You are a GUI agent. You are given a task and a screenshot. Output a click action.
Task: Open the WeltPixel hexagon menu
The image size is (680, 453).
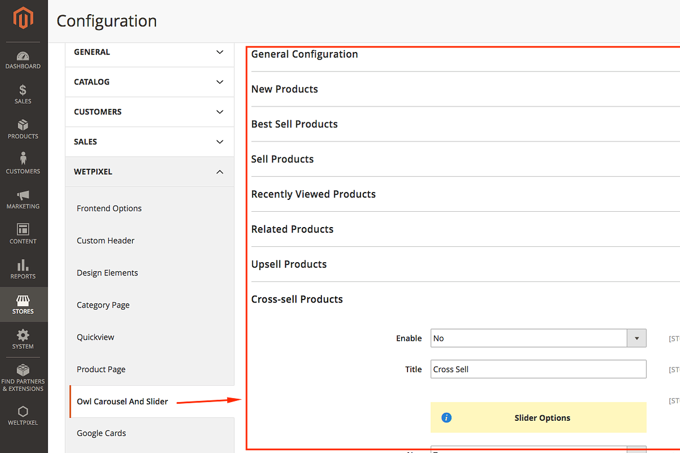[x=23, y=416]
